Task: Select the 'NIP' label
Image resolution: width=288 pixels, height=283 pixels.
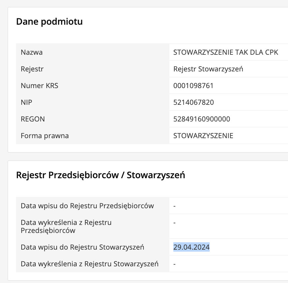Action: [x=26, y=102]
